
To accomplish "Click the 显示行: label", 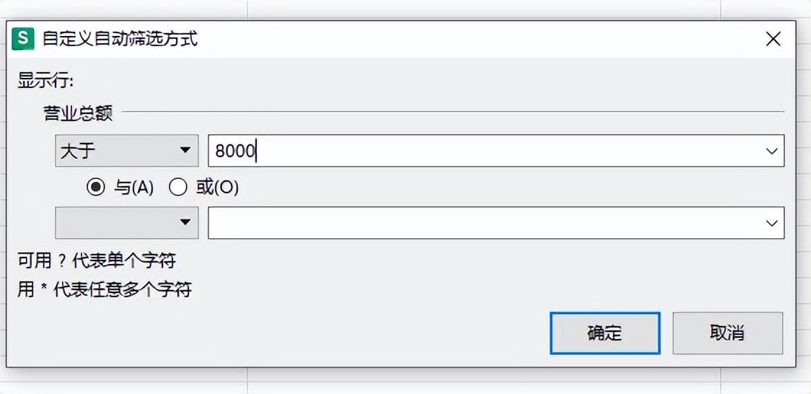I will pyautogui.click(x=46, y=81).
